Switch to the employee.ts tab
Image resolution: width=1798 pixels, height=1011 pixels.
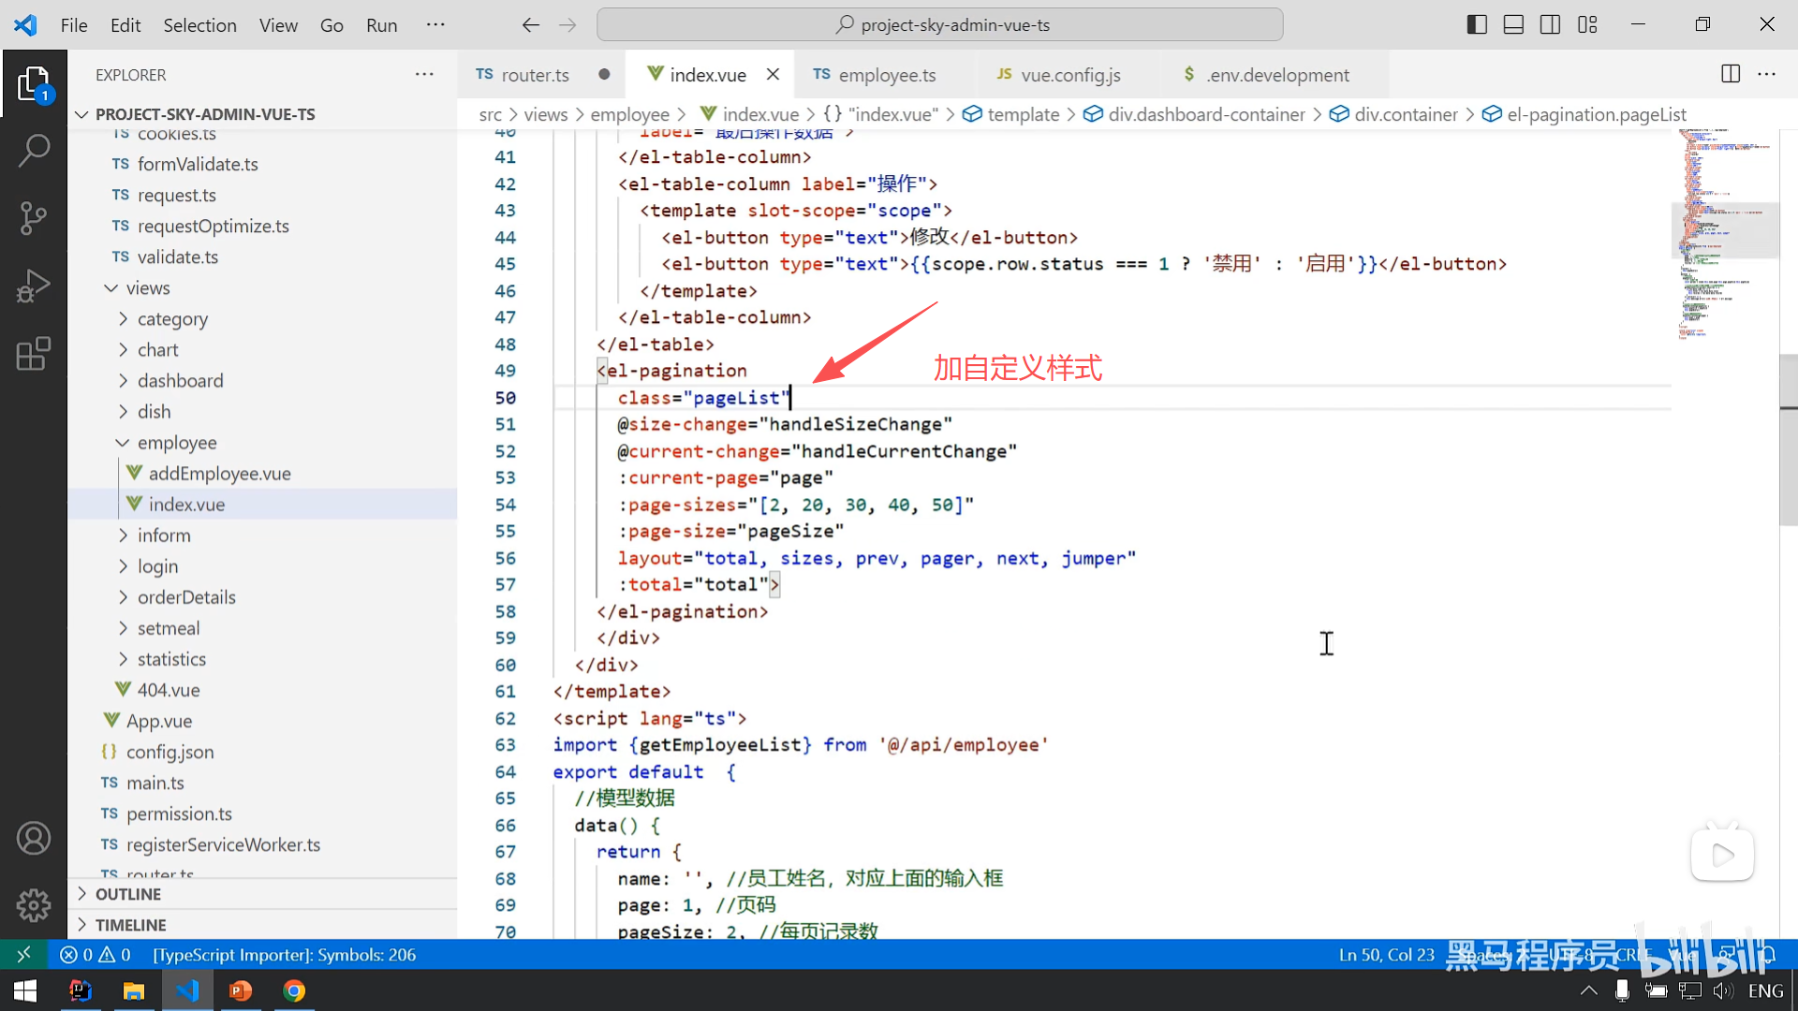click(x=886, y=75)
